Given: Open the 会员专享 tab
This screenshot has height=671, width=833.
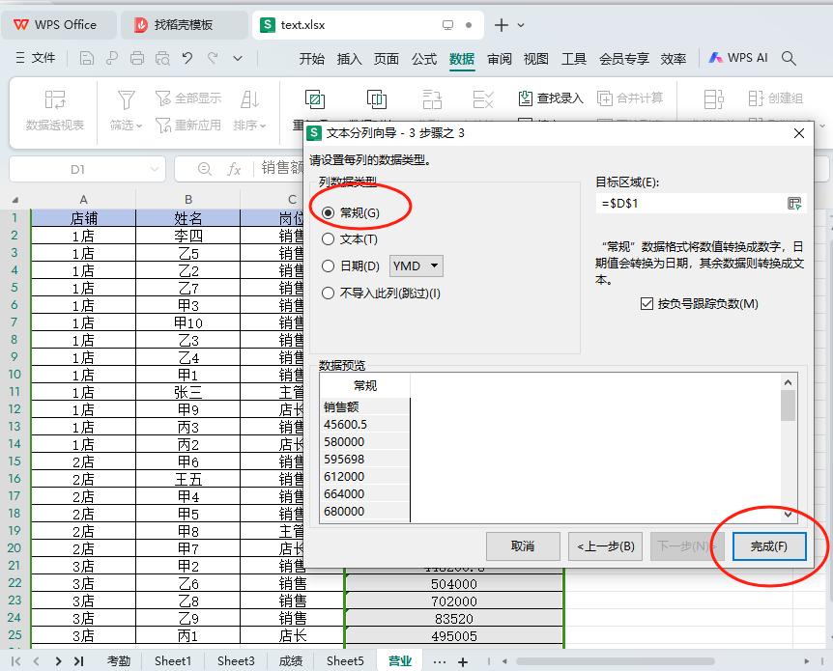Looking at the screenshot, I should [623, 58].
